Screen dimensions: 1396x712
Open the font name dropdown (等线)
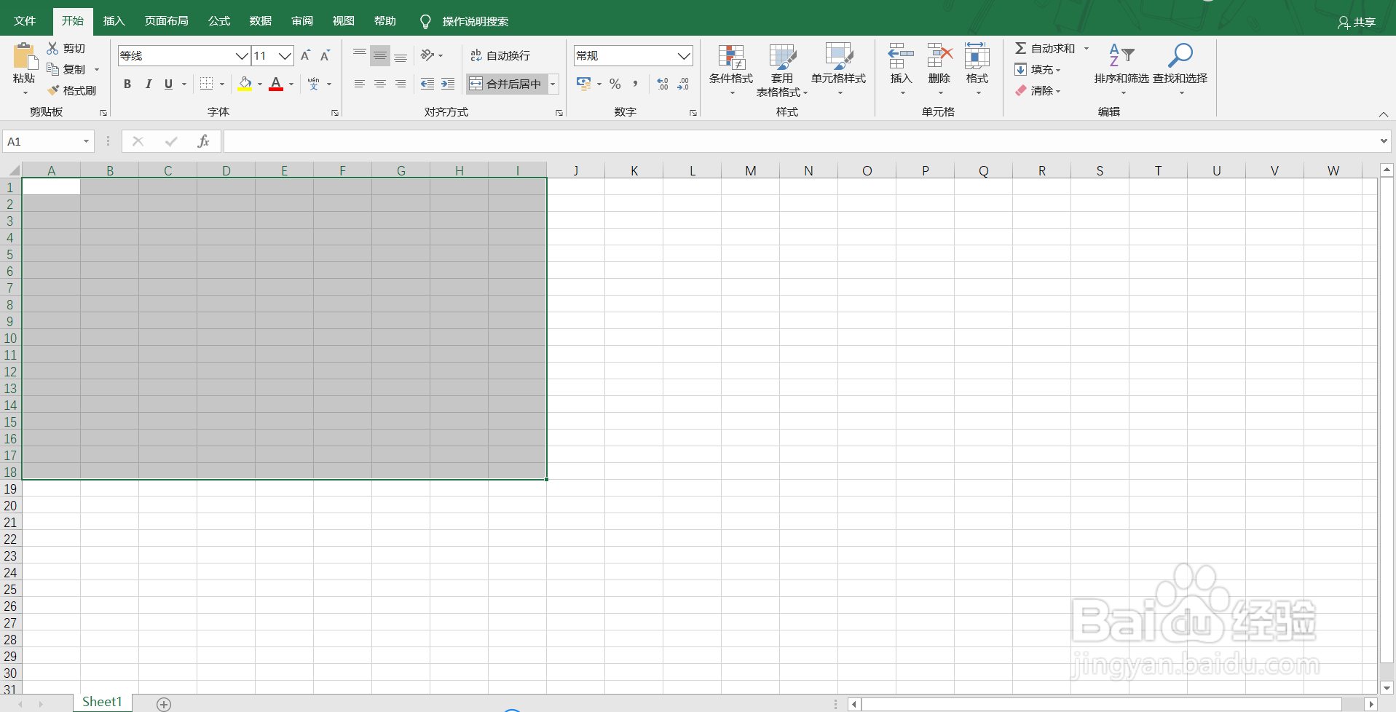pos(242,55)
